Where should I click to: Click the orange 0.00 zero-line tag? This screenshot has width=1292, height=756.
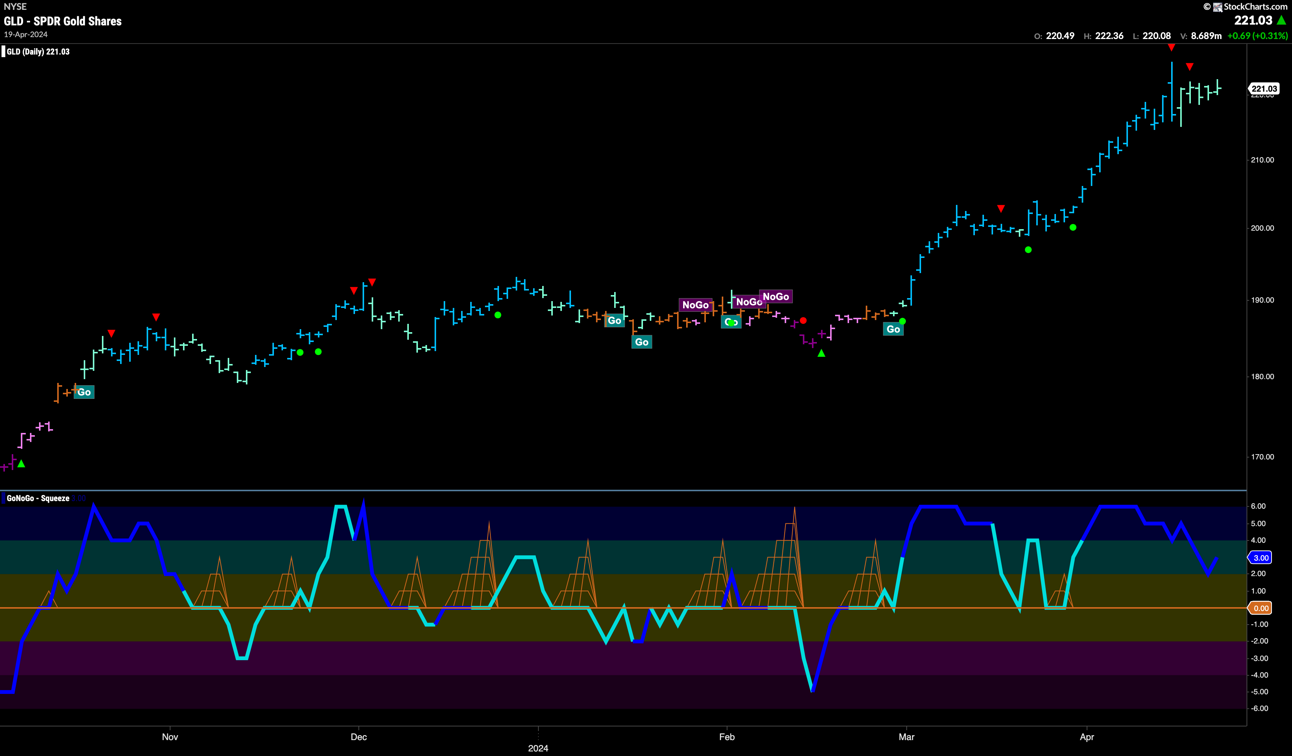[1261, 608]
